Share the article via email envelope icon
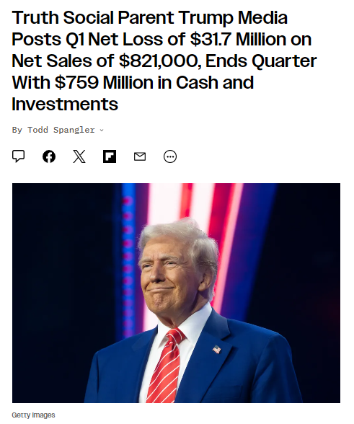This screenshot has height=424, width=354. pyautogui.click(x=140, y=156)
